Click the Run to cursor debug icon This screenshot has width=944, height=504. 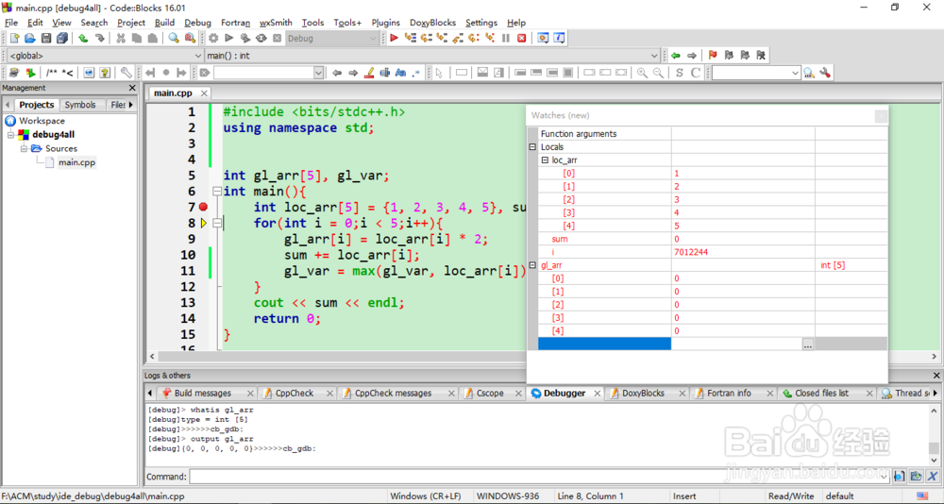pos(411,38)
